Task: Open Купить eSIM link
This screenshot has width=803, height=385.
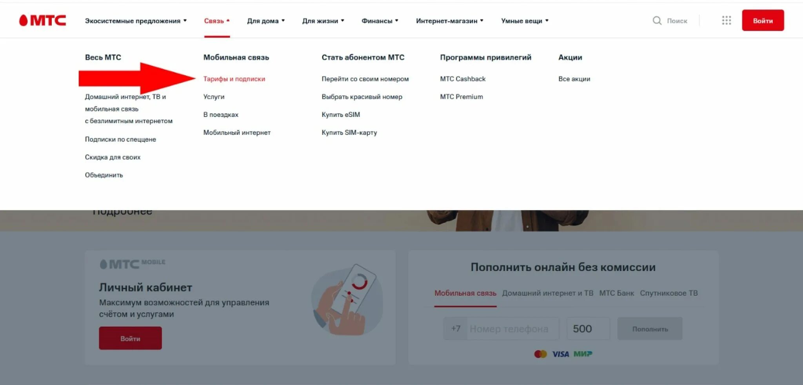Action: pyautogui.click(x=341, y=115)
